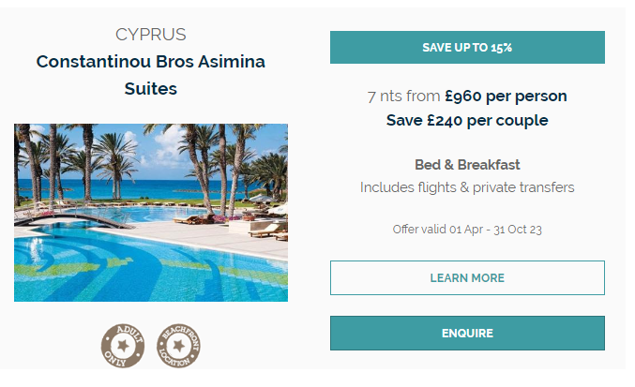This screenshot has width=635, height=387.
Task: Click Includes flights & private transfers text
Action: 467,187
